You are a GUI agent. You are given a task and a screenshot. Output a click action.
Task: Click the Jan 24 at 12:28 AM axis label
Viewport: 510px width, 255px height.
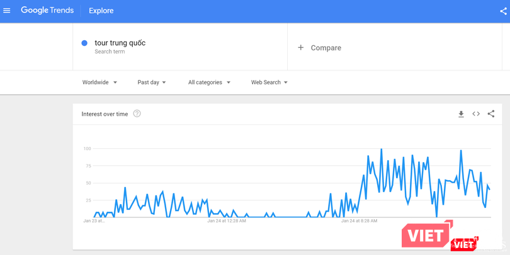point(227,221)
